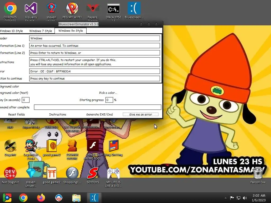This screenshot has height=203, width=271.
Task: Click the Delay in seconds field
Action: point(26,100)
